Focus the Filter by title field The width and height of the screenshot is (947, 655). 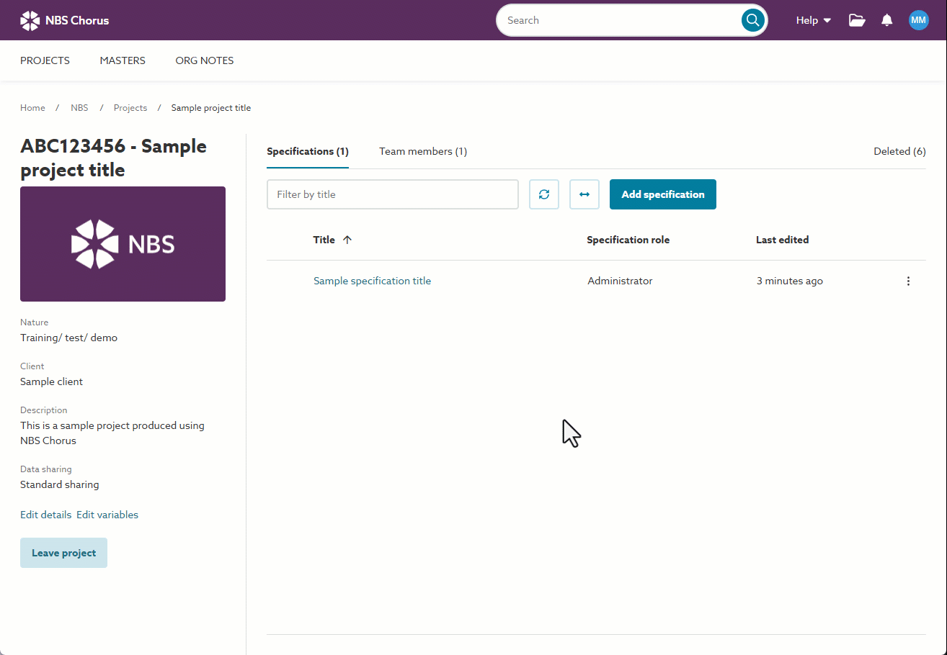point(393,194)
